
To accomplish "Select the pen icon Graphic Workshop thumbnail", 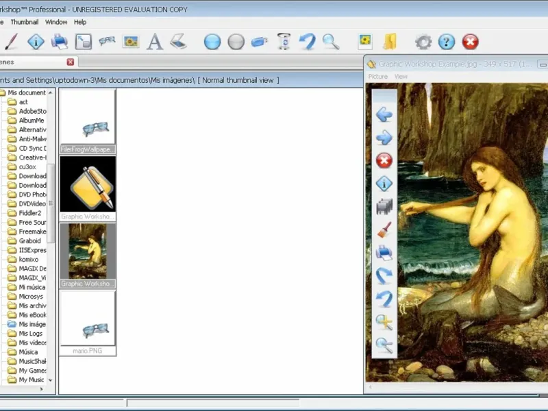I will [x=88, y=188].
